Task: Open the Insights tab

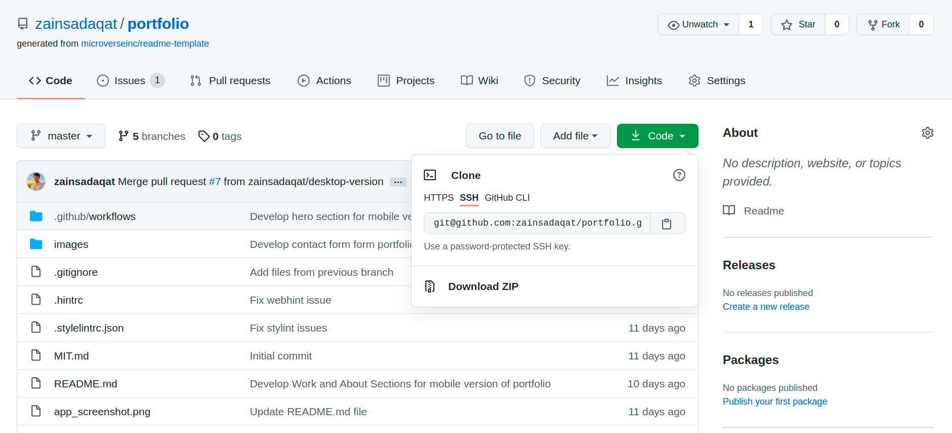Action: click(634, 81)
